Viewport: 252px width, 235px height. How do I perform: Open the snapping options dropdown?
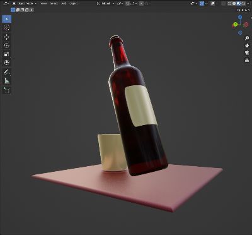134,3
